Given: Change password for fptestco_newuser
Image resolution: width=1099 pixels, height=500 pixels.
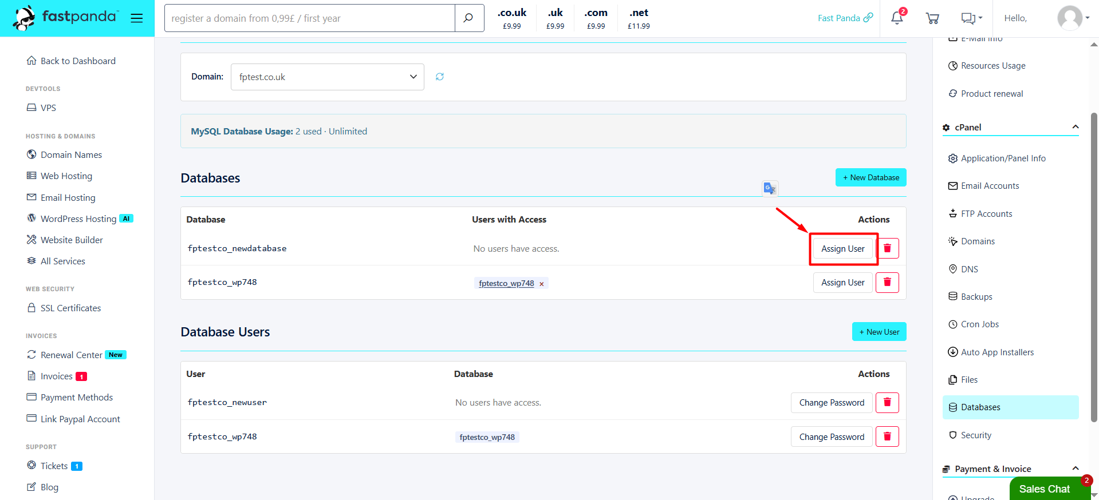Looking at the screenshot, I should click(832, 403).
